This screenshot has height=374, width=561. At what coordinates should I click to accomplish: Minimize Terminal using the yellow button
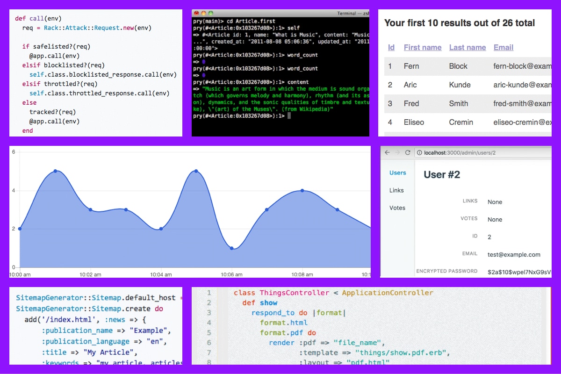[203, 13]
